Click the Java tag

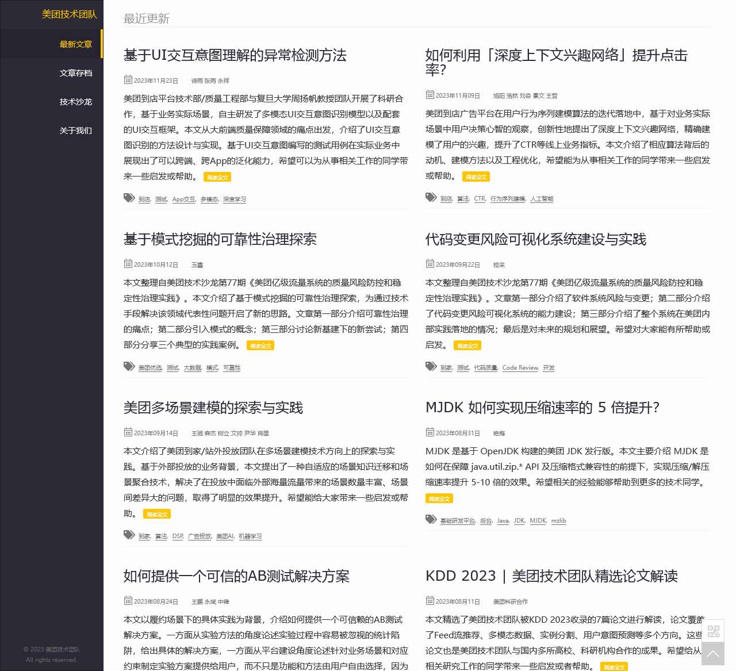503,520
